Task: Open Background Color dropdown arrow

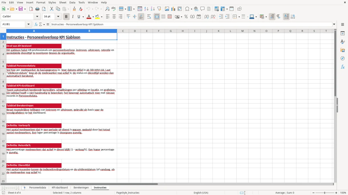Action: (101, 17)
